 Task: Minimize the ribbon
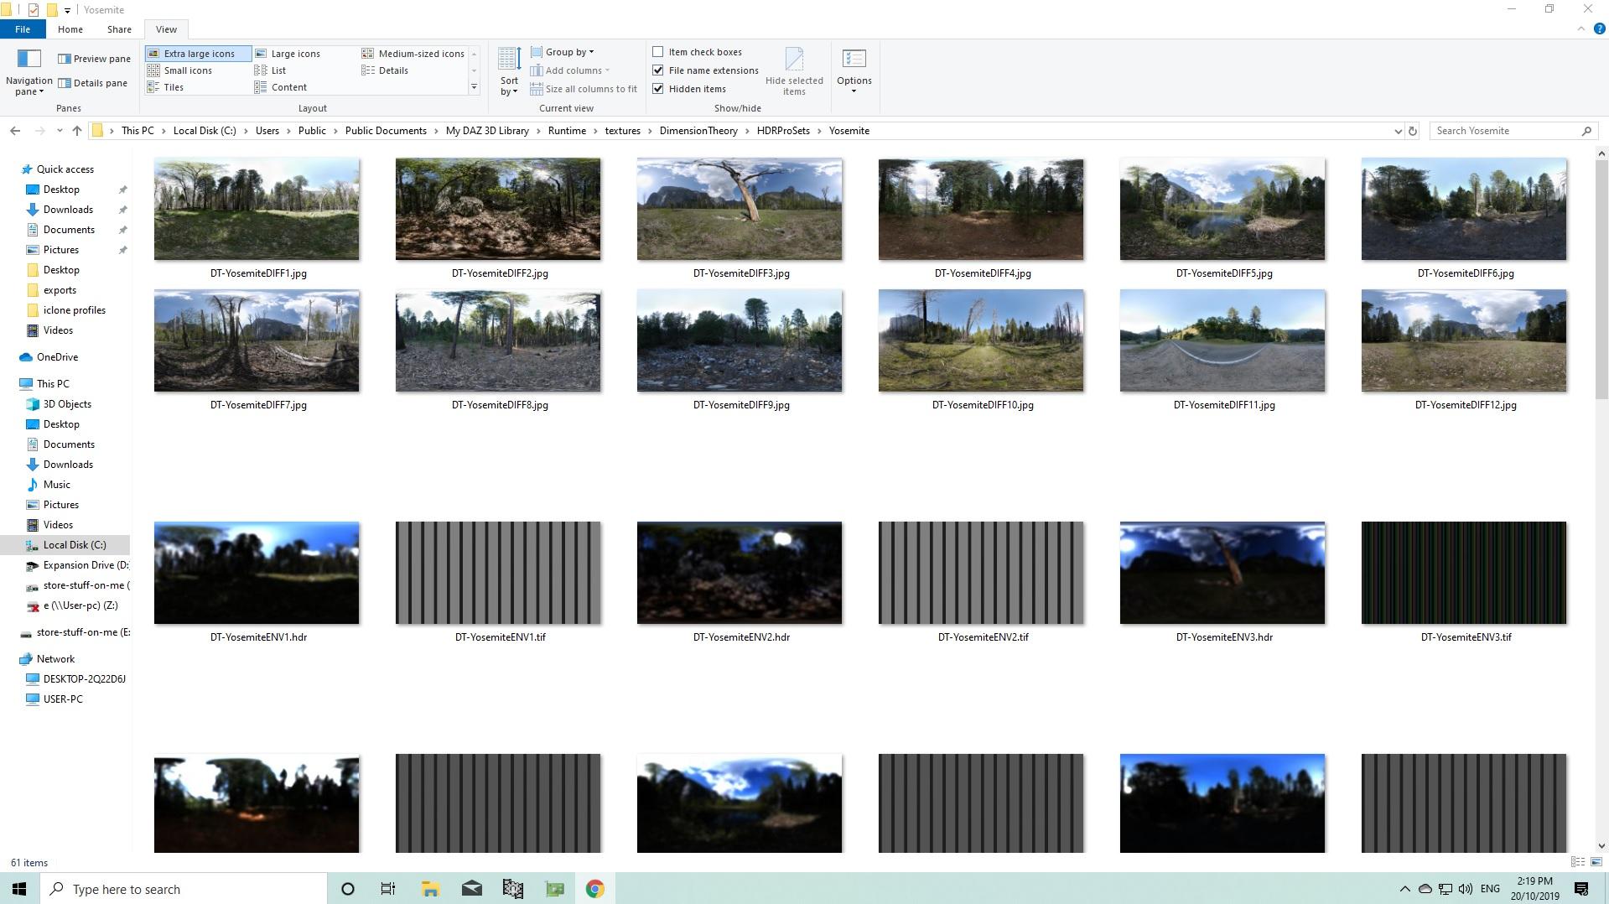[x=1581, y=29]
